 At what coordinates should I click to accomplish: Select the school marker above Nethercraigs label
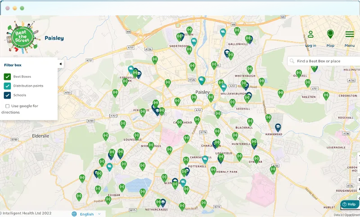pyautogui.click(x=163, y=202)
